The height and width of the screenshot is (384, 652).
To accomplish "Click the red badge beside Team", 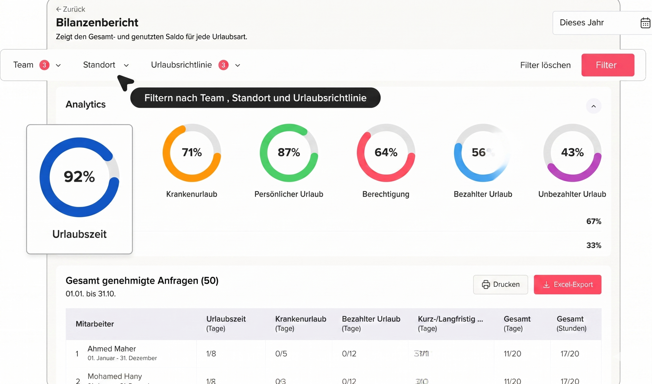I will pyautogui.click(x=44, y=65).
